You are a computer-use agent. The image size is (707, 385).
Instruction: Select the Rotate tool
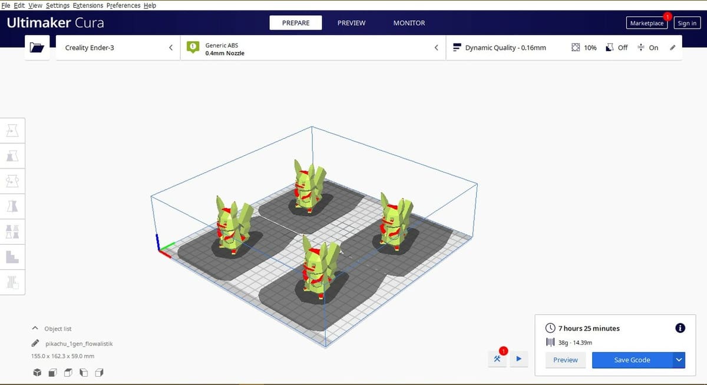click(x=12, y=181)
